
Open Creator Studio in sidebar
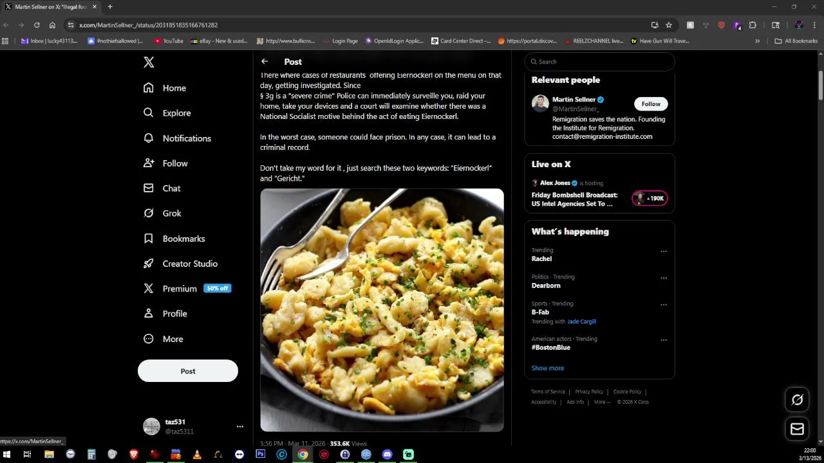tap(181, 264)
